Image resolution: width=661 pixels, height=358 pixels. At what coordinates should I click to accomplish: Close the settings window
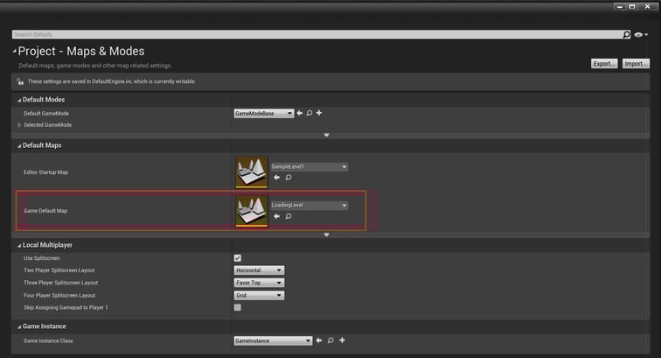tap(647, 7)
